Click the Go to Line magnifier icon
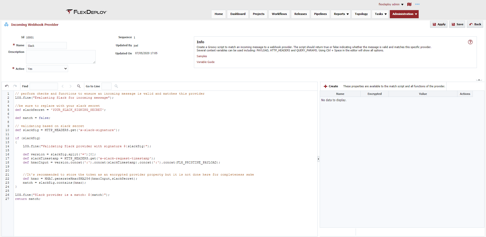 coord(116,86)
